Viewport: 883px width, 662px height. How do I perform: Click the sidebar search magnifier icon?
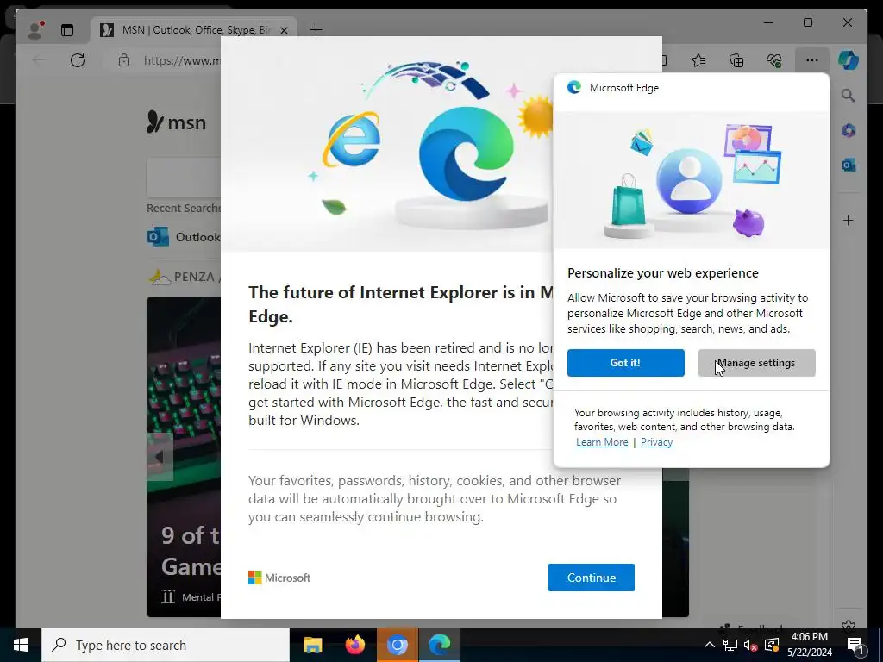click(849, 96)
